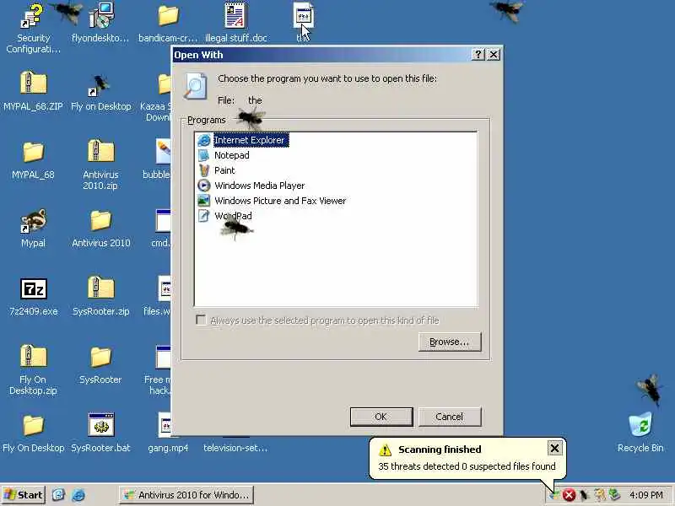Image resolution: width=675 pixels, height=506 pixels.
Task: Select Internet Explorer in the Programs list
Action: (243, 140)
